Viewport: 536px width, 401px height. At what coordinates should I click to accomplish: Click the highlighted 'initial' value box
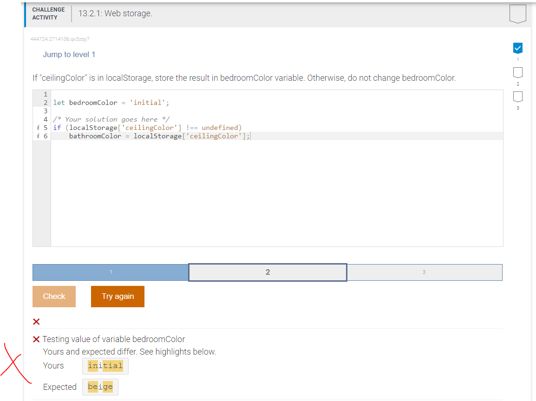[105, 366]
